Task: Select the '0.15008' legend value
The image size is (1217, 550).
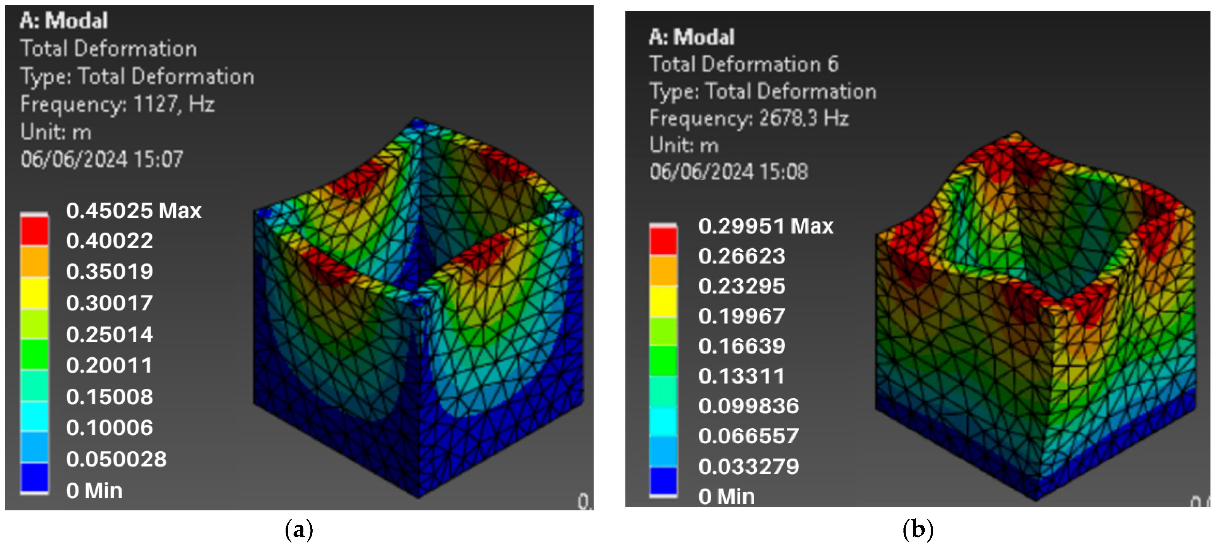Action: [110, 396]
